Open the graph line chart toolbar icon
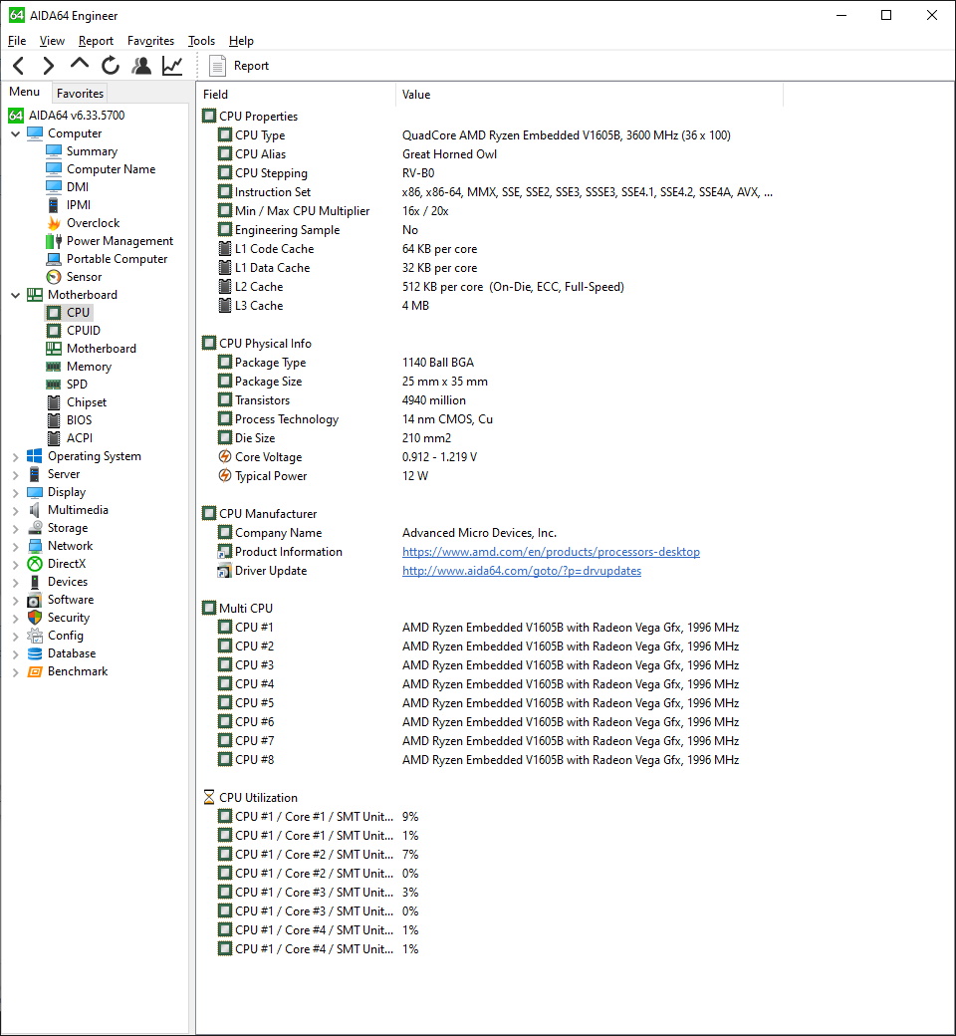 172,66
